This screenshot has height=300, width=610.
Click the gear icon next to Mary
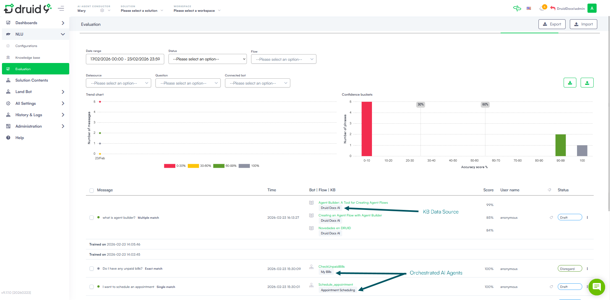(102, 10)
